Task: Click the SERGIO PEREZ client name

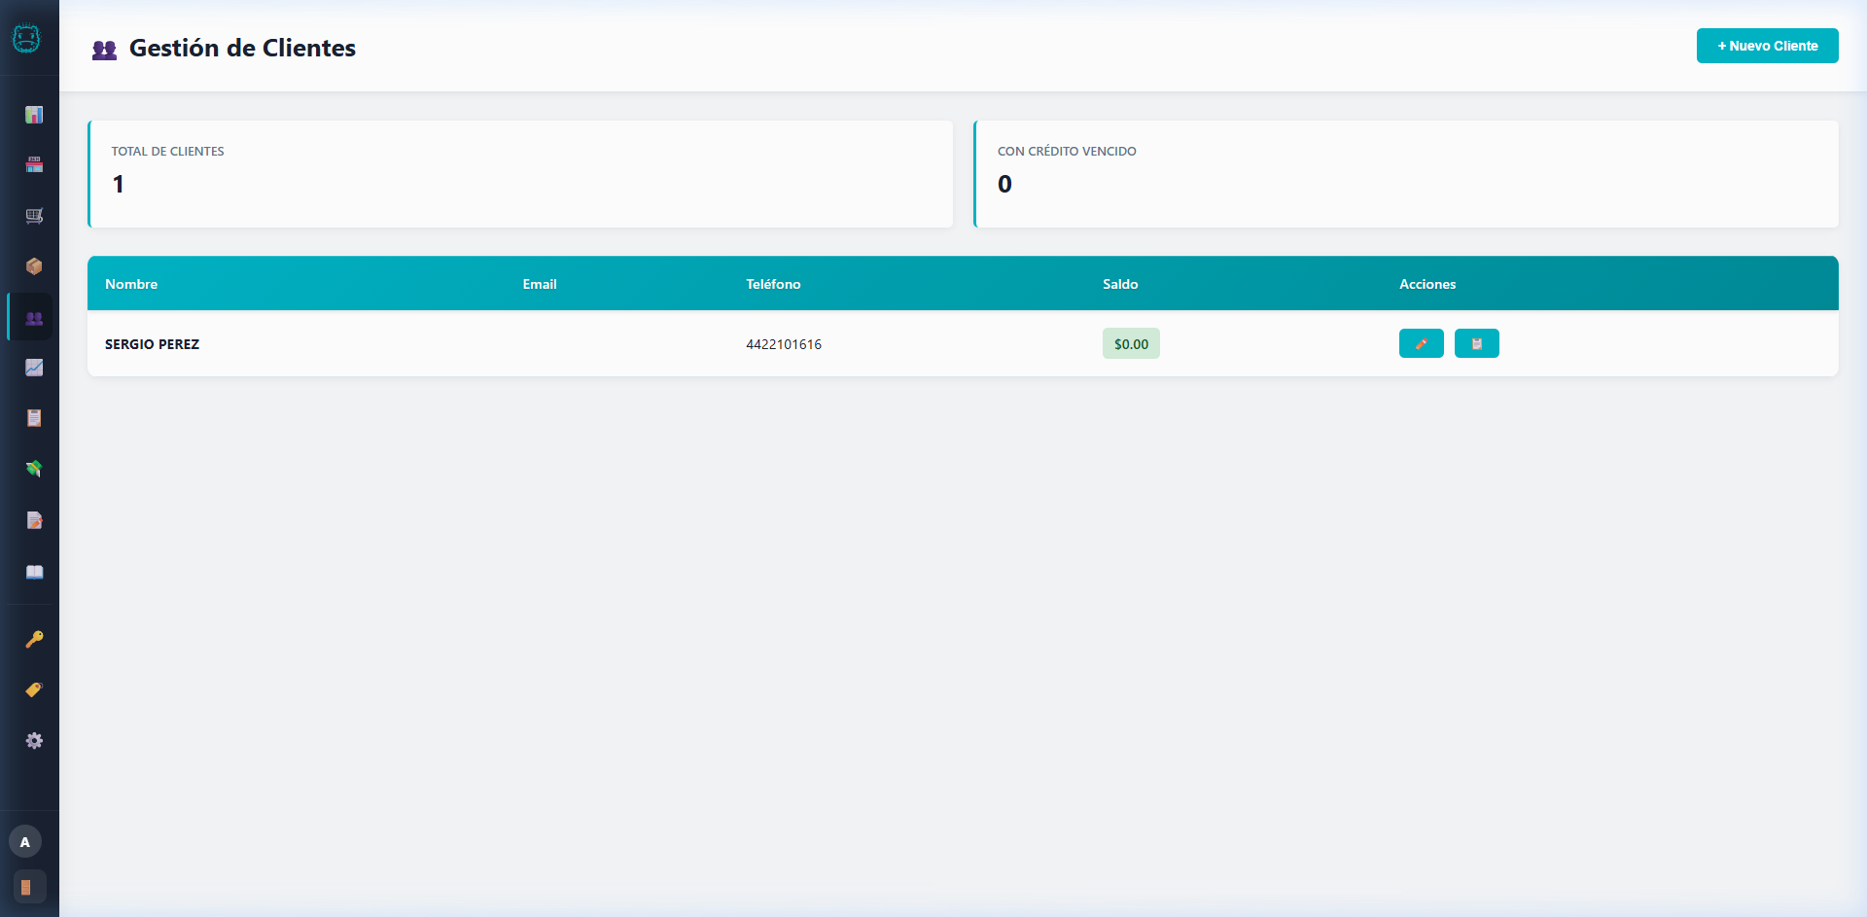Action: (x=153, y=344)
